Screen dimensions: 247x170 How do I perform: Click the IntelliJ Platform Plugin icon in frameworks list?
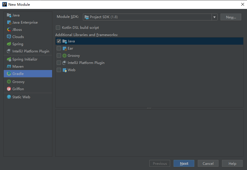tap(64, 63)
